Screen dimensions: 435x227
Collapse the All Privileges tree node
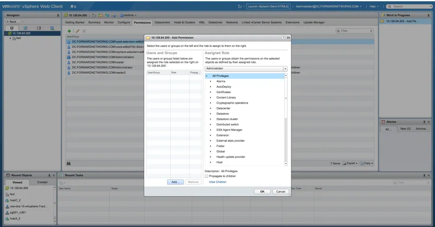pyautogui.click(x=207, y=76)
